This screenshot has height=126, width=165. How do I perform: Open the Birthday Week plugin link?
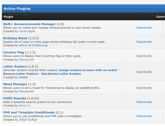(x=15, y=38)
